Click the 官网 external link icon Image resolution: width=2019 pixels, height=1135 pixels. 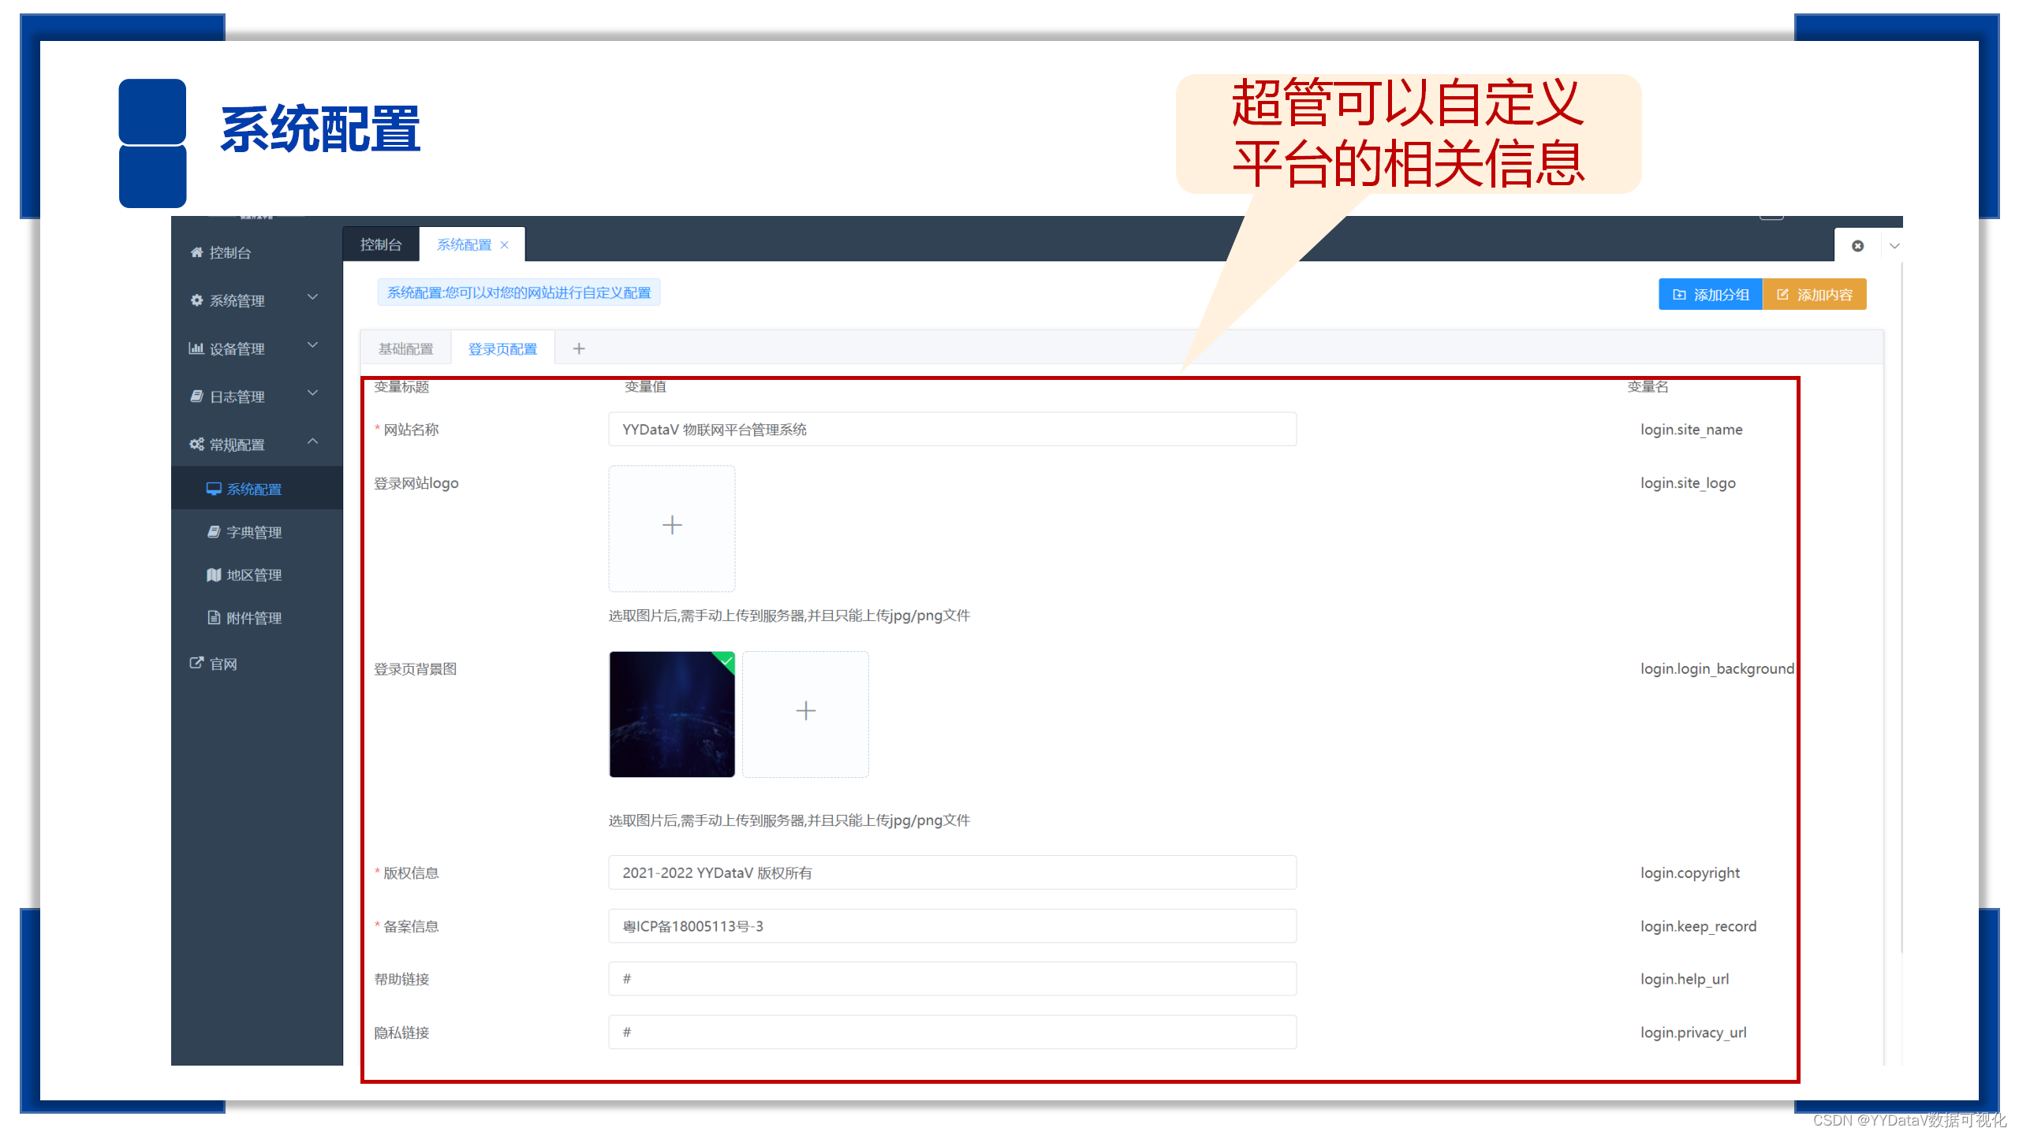tap(196, 663)
